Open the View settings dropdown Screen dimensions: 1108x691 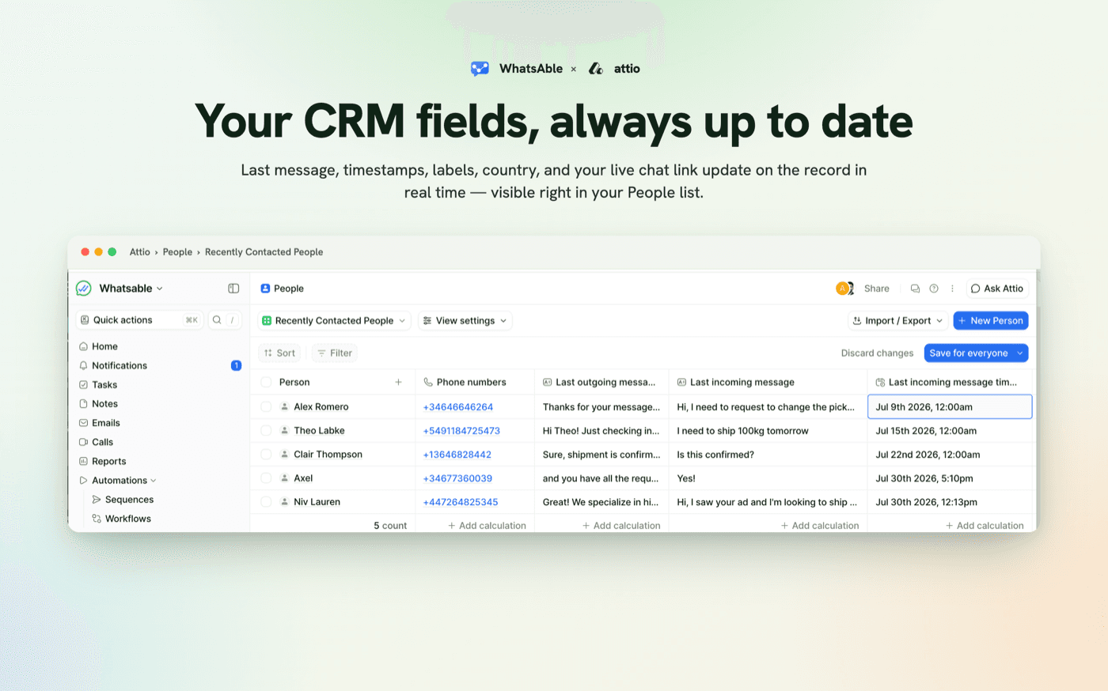465,321
